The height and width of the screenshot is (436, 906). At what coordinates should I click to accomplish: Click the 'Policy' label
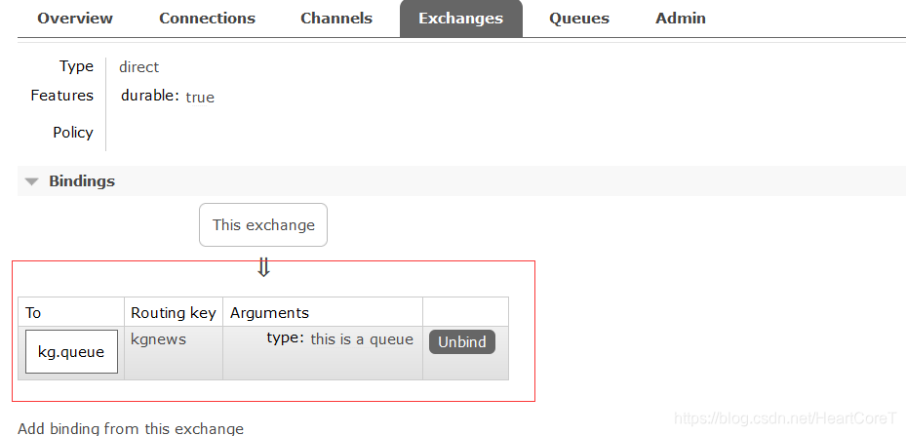click(x=73, y=133)
